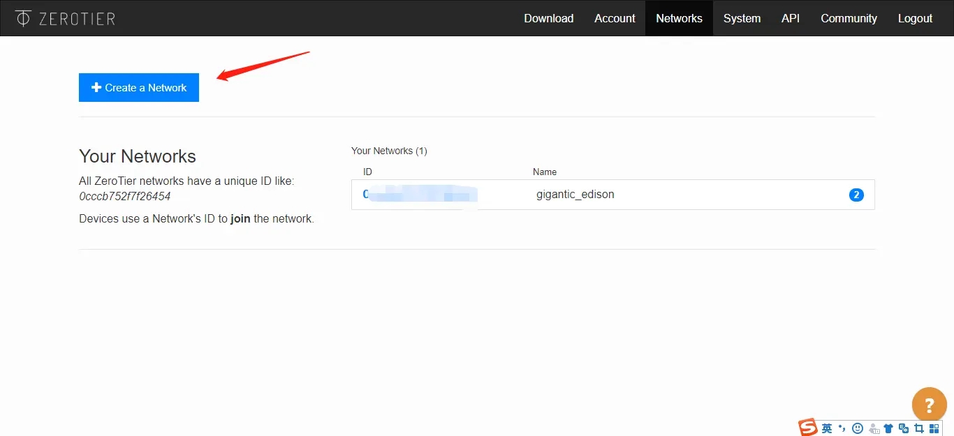Click the Name column header
Image resolution: width=954 pixels, height=436 pixels.
[545, 172]
